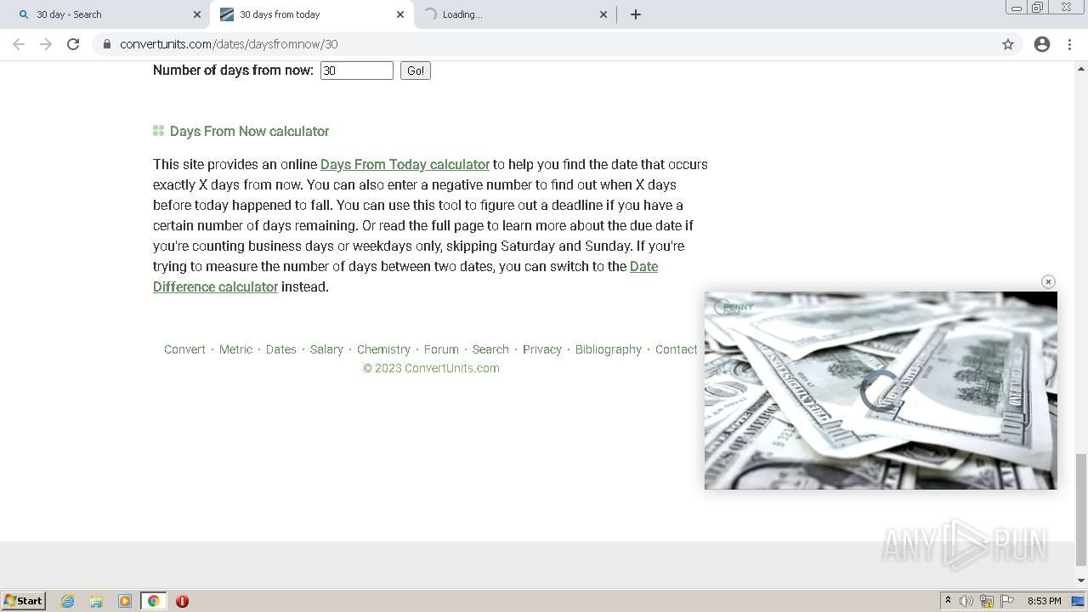
Task: Click the Show desktop tray icon
Action: (x=1079, y=601)
